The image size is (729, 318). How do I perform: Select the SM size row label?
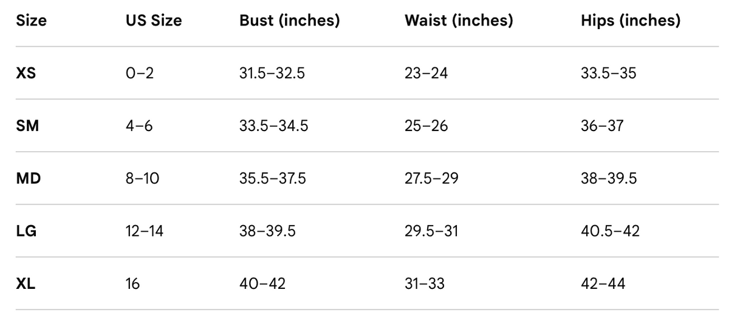27,126
